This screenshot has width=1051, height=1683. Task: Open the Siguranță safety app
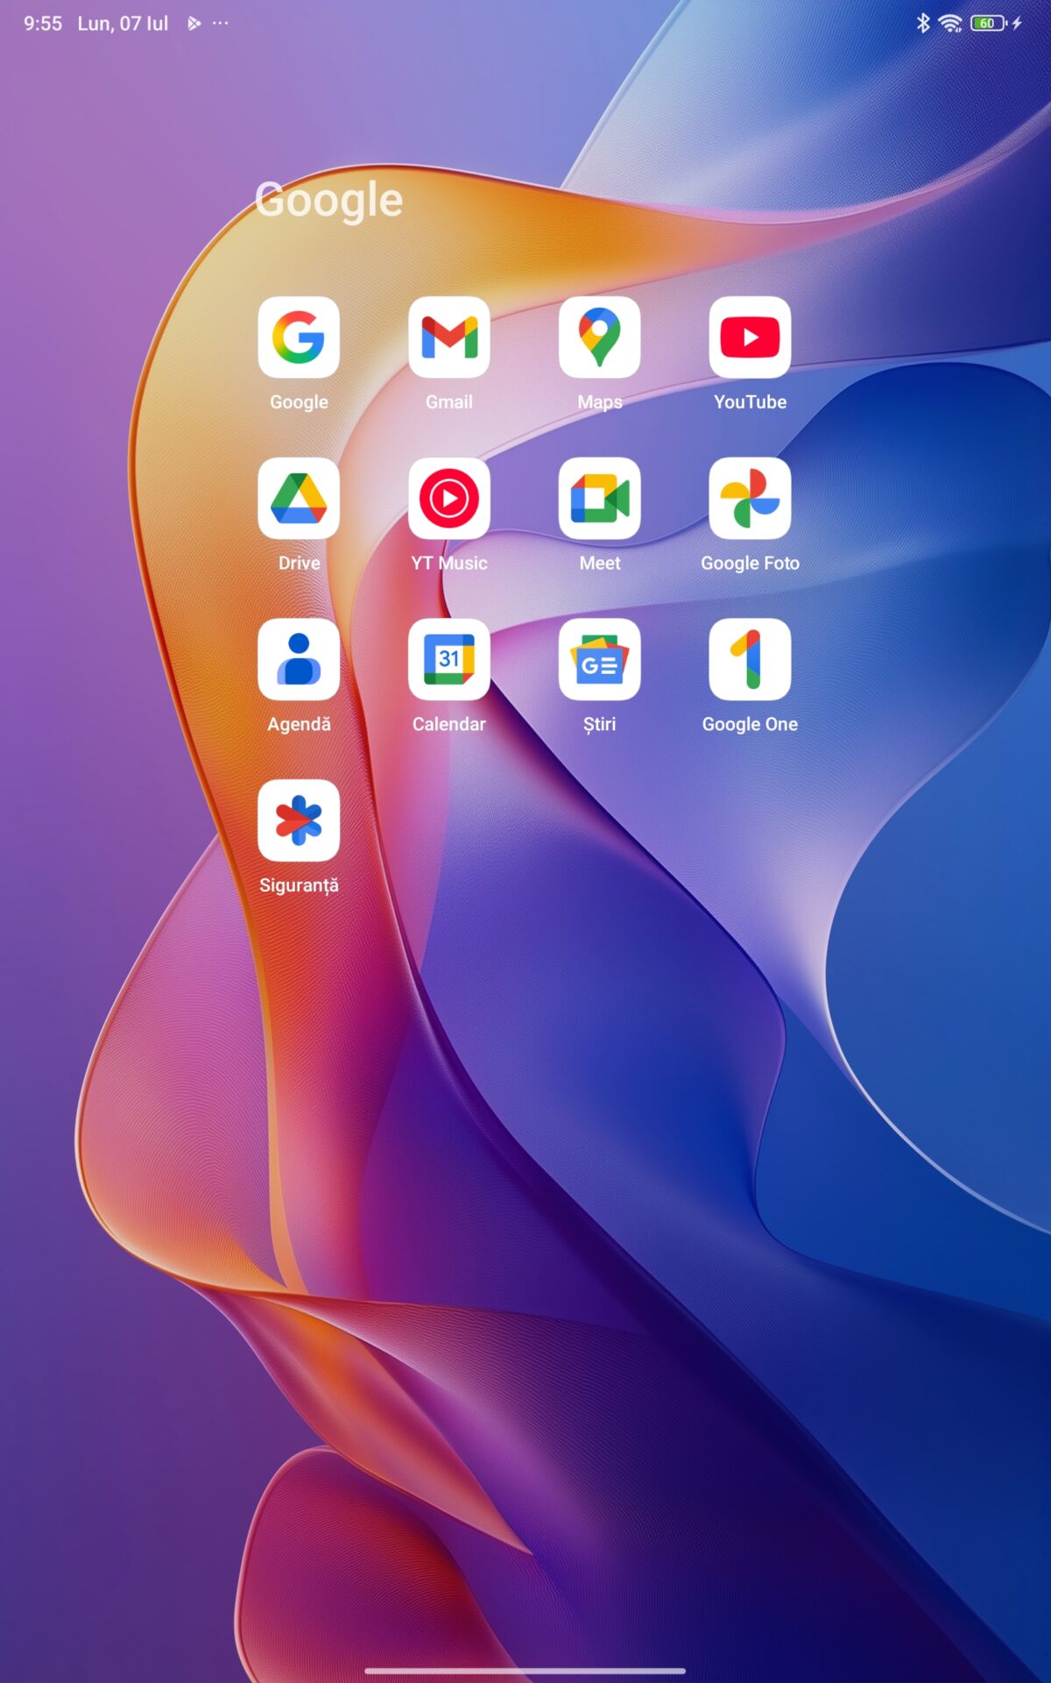tap(299, 821)
